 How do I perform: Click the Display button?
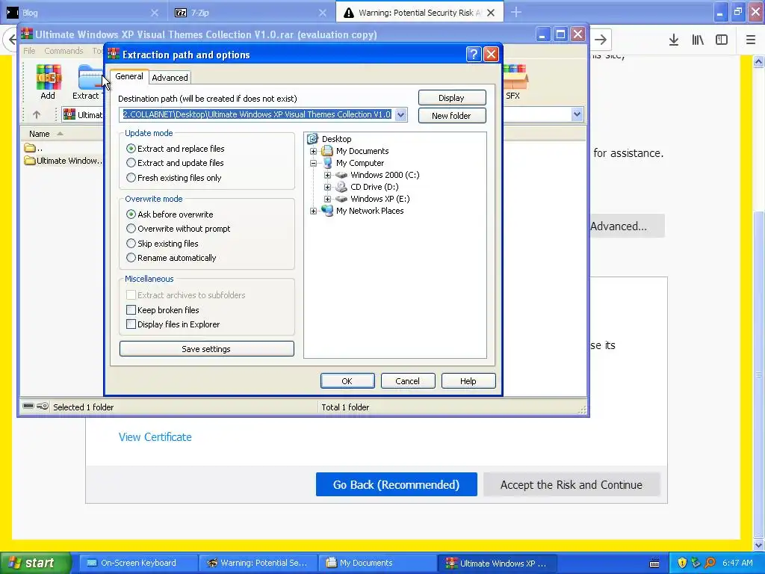pyautogui.click(x=452, y=98)
